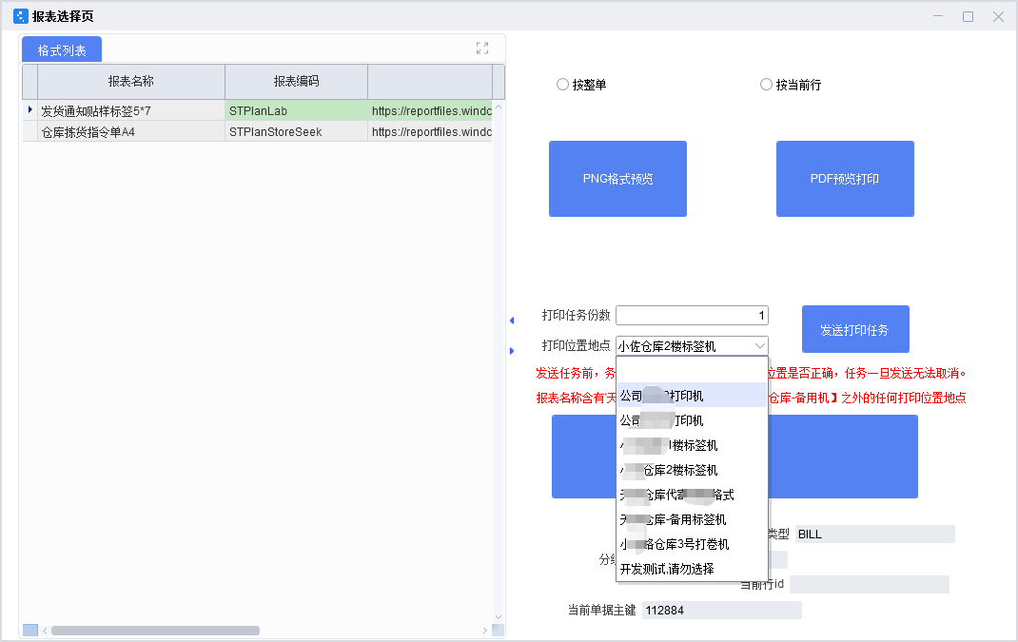
Task: Choose 开发测试,请勿选择 option
Action: click(692, 568)
